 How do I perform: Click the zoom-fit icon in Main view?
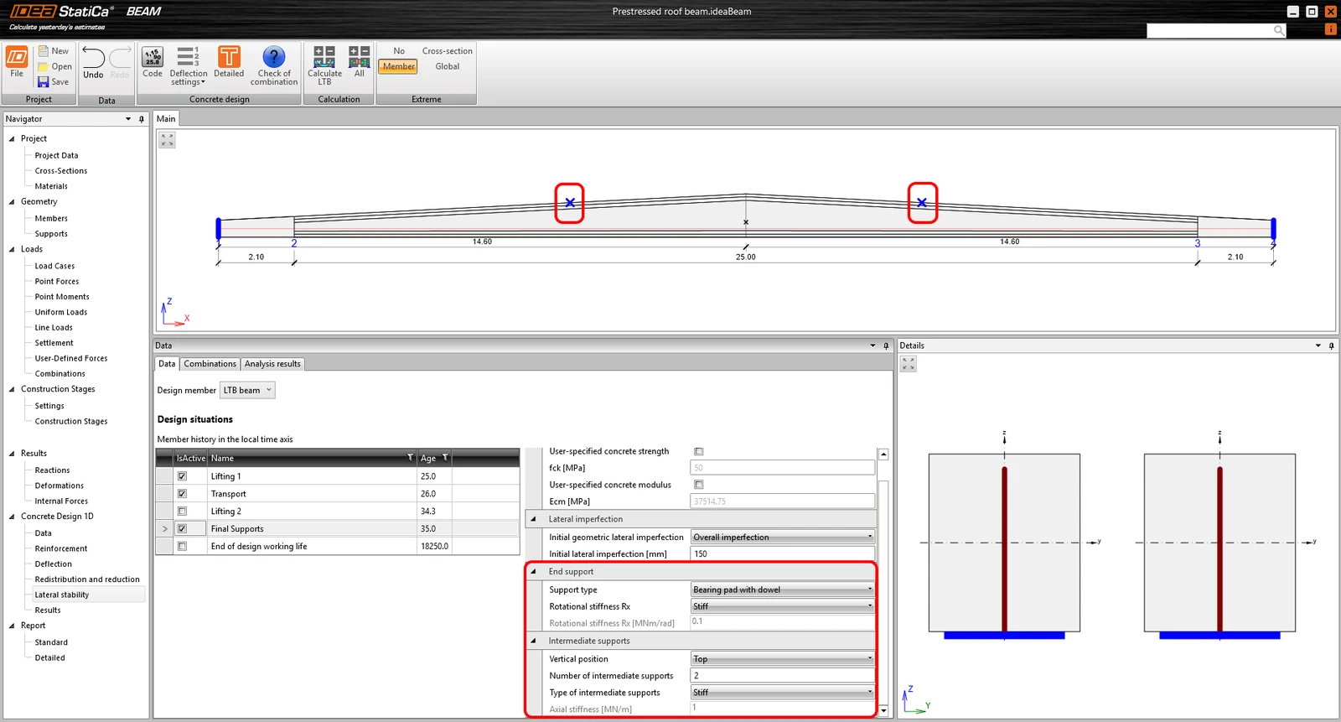coord(168,140)
